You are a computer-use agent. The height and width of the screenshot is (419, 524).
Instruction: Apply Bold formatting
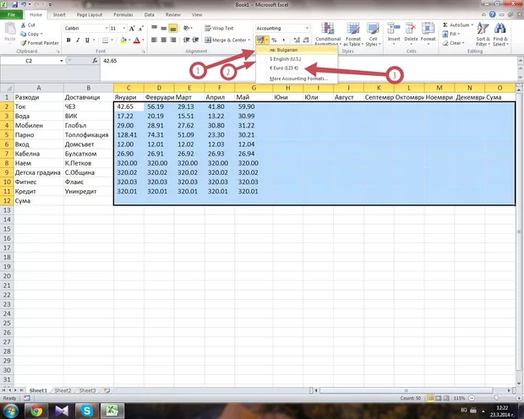pyautogui.click(x=68, y=40)
